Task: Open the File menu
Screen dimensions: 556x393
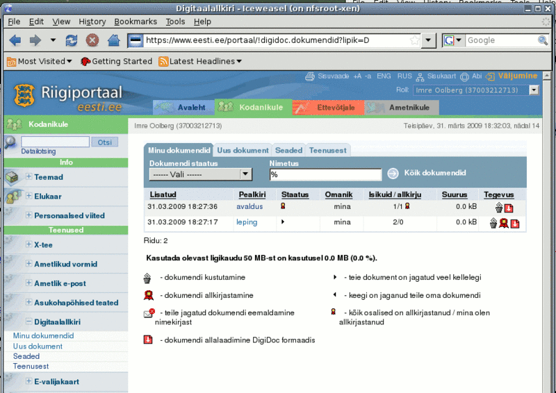Action: 14,22
